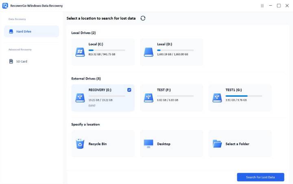293x184 pixels.
Task: Uncheck the RECOVERY (E:) drive checkbox
Action: pos(129,90)
